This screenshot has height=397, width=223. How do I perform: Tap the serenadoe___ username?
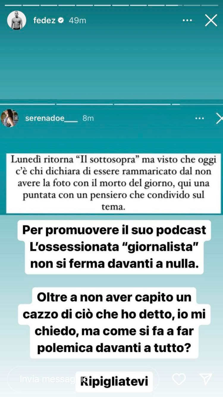[51, 118]
